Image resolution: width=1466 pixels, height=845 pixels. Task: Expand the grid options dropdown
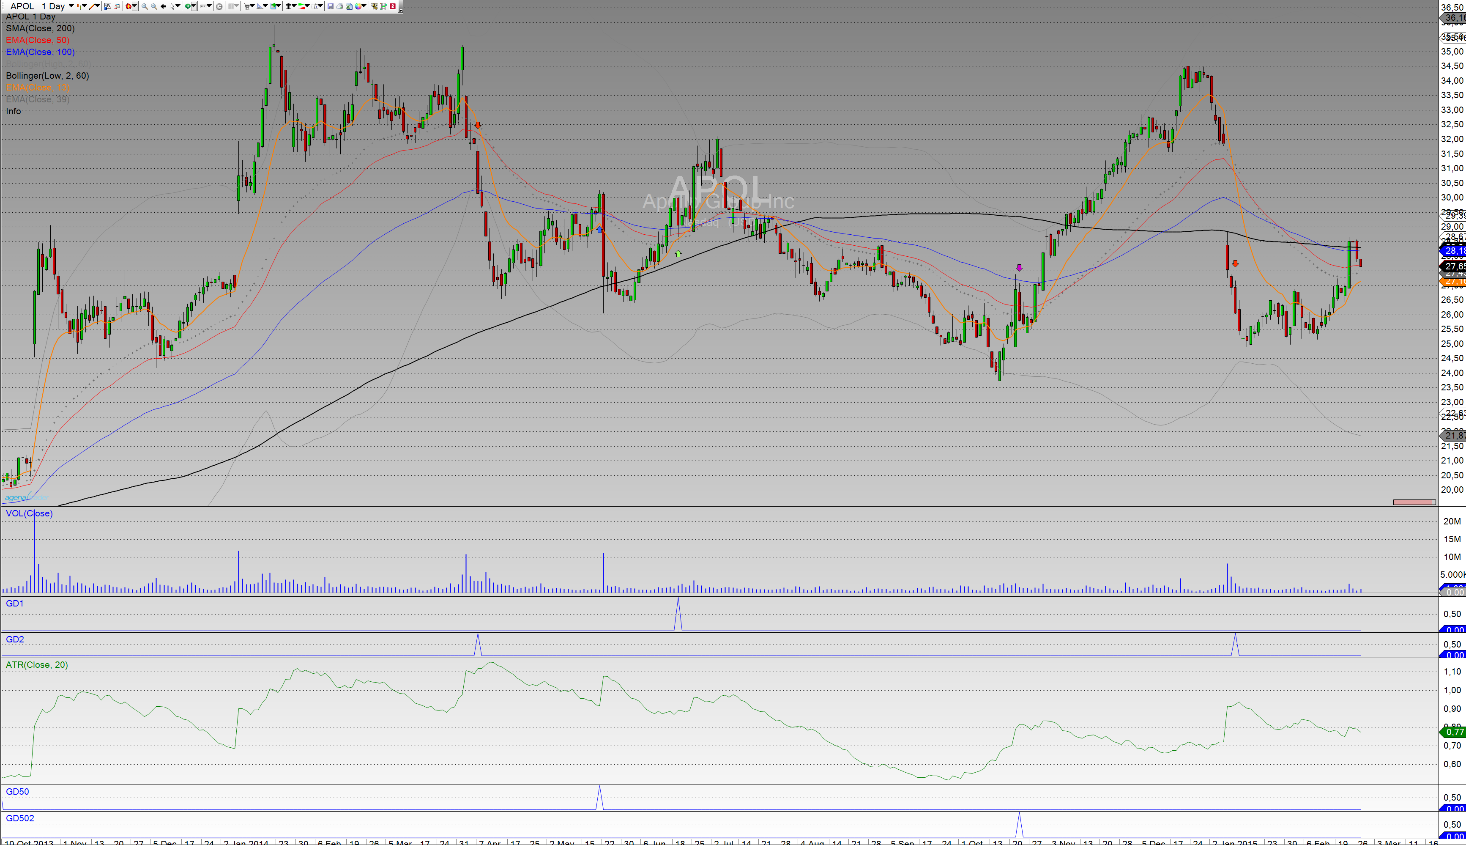(x=295, y=6)
